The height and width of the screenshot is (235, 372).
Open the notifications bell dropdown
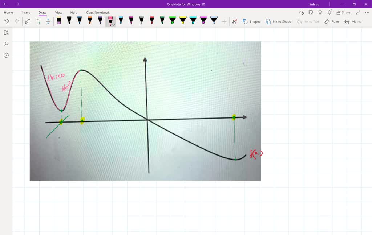[329, 12]
